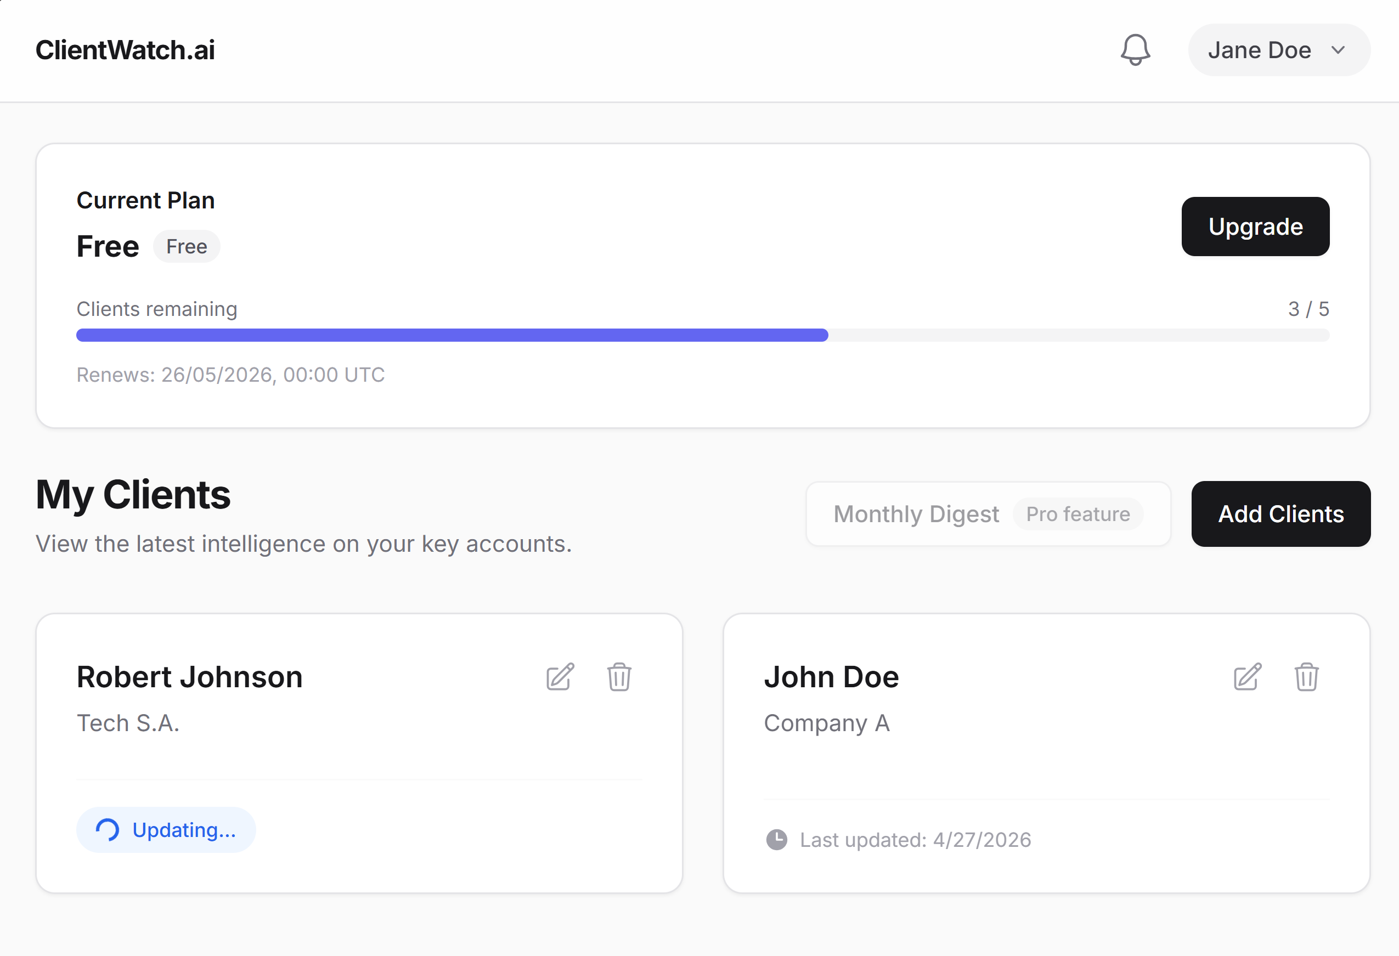This screenshot has height=956, width=1399.
Task: Click the Tech S.A. company text
Action: [x=128, y=723]
